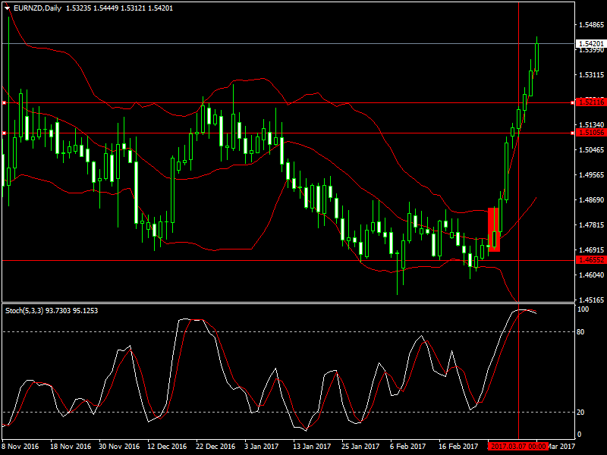
Task: Select the right handle of the 1.51056 line
Action: tap(573, 133)
